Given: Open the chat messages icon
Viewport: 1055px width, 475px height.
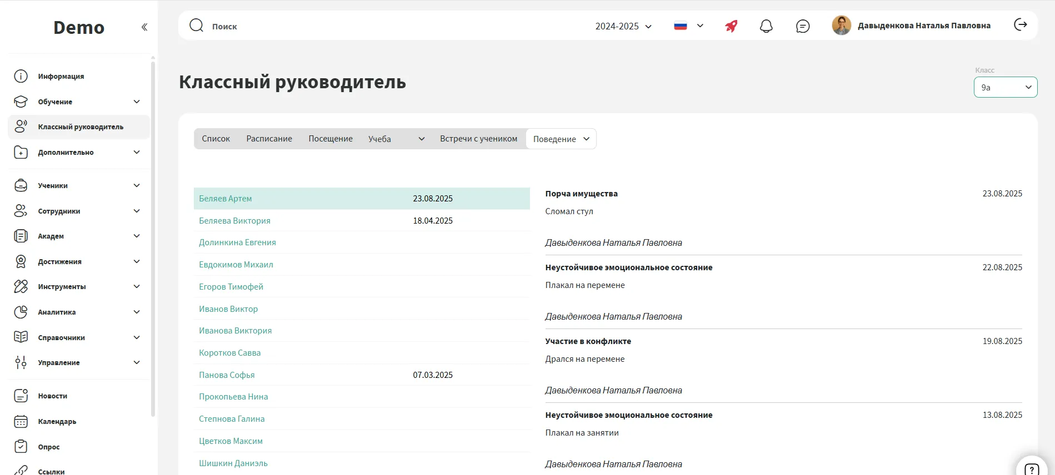Looking at the screenshot, I should [803, 26].
